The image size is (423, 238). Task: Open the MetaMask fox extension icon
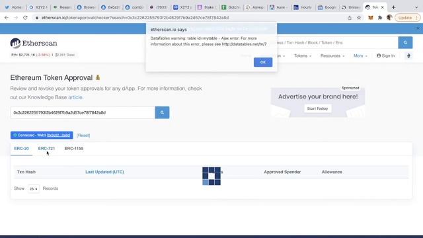[371, 18]
